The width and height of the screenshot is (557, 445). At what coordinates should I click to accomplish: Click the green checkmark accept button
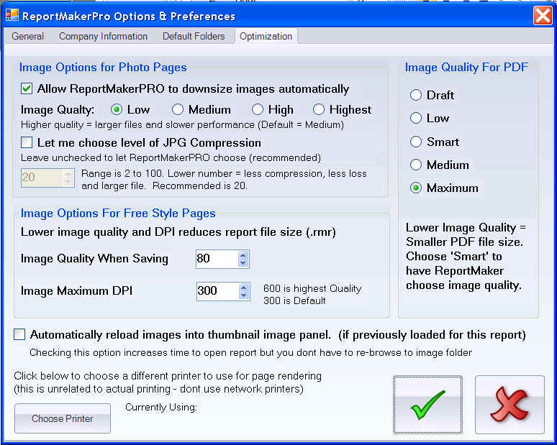coord(428,405)
